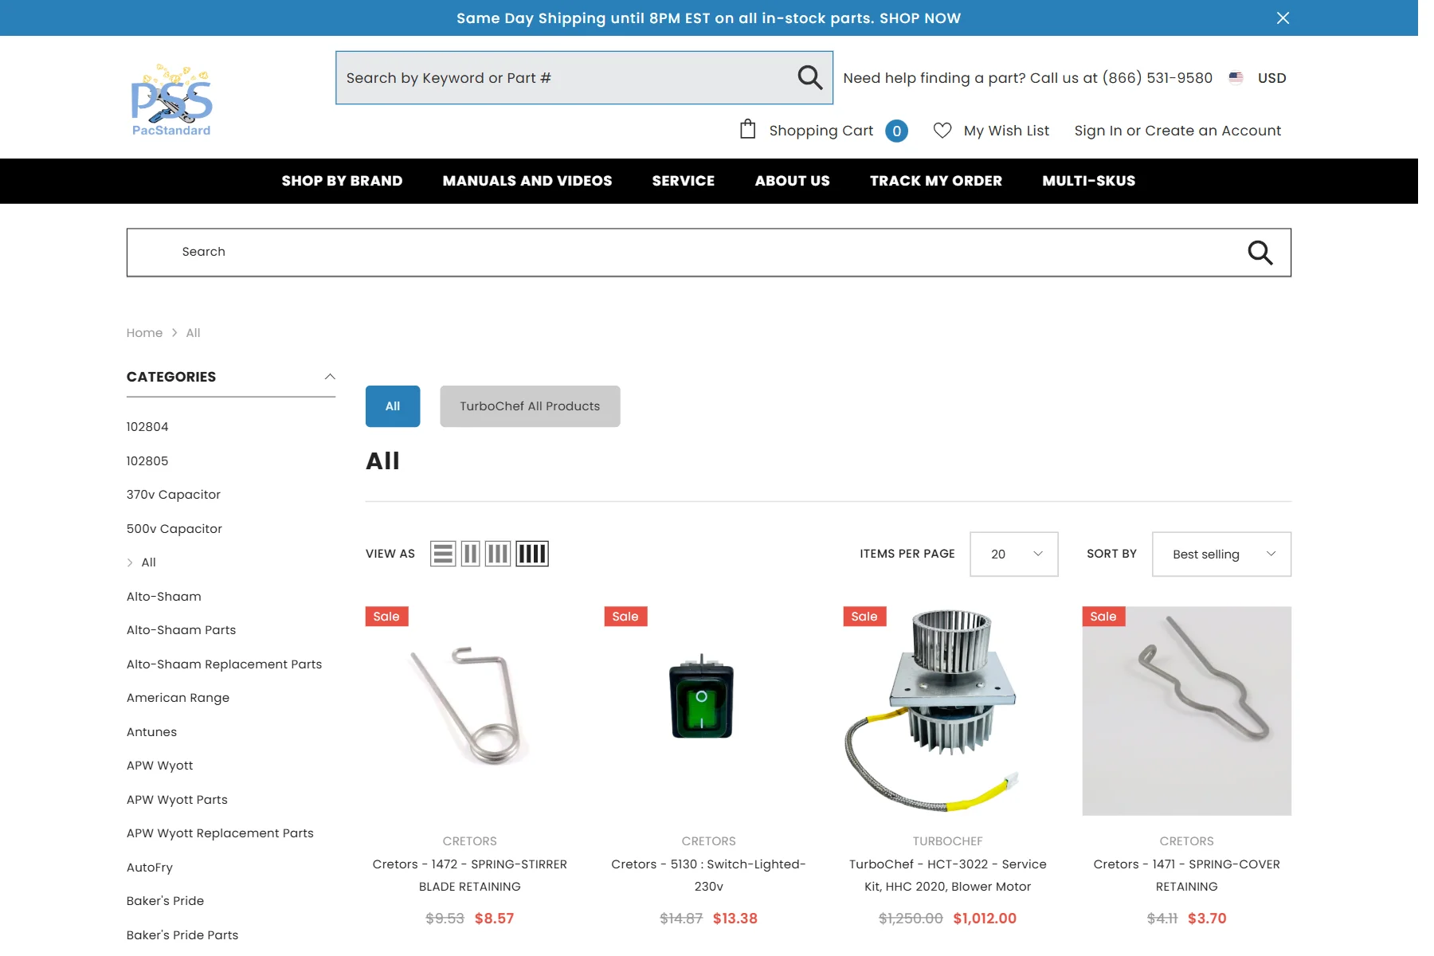Click the PacStandard logo
The image size is (1434, 956).
[171, 100]
